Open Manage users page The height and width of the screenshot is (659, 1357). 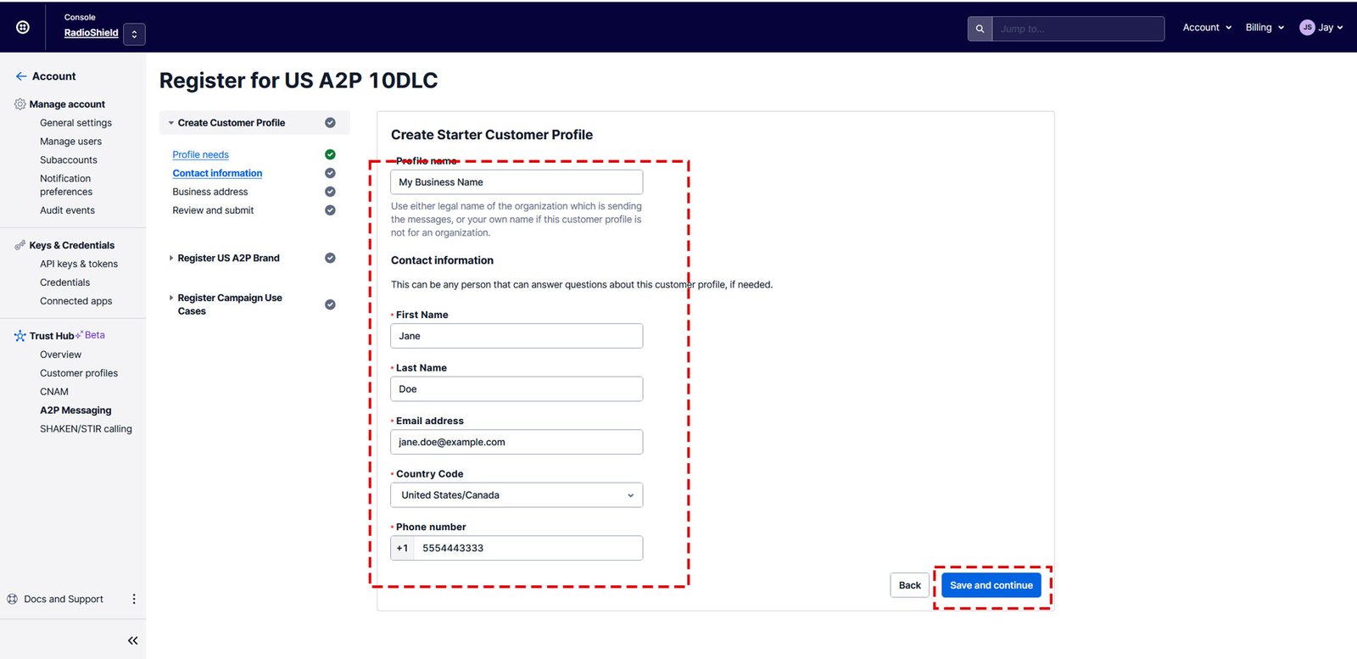70,142
